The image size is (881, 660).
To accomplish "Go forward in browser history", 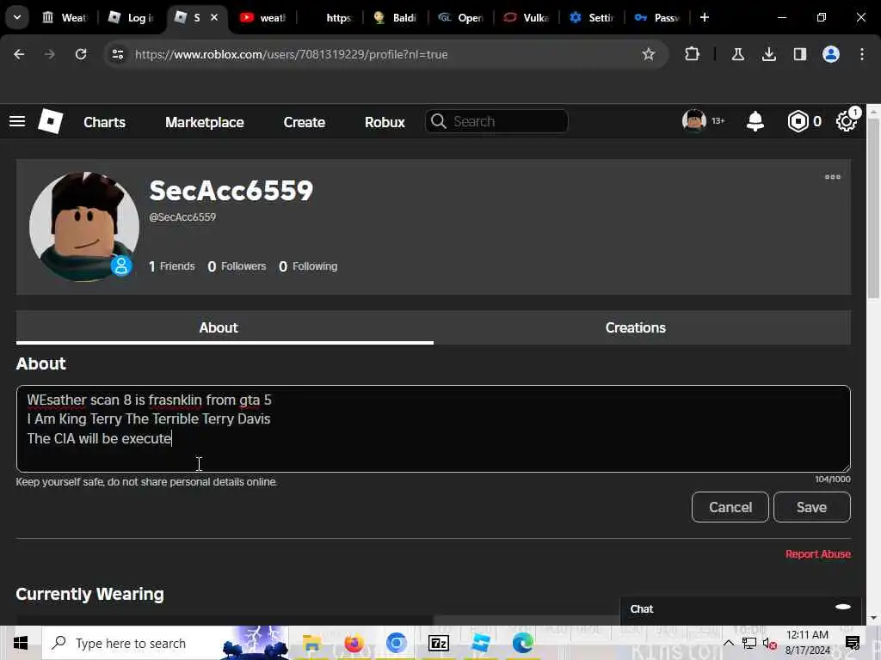I will (50, 54).
